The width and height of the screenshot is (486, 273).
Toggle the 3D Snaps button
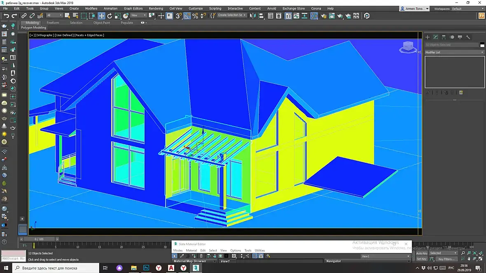click(179, 16)
